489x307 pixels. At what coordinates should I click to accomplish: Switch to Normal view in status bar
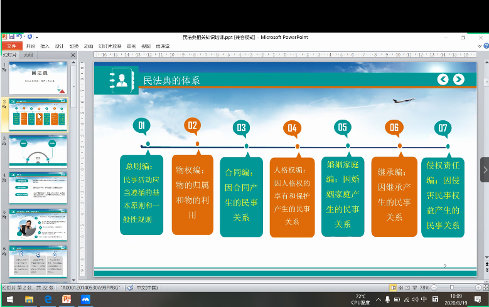click(393, 288)
